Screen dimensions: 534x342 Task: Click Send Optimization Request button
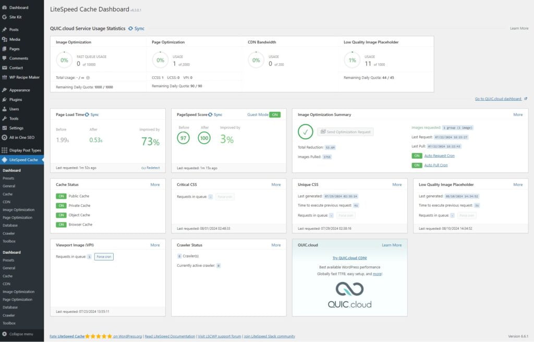tap(345, 132)
